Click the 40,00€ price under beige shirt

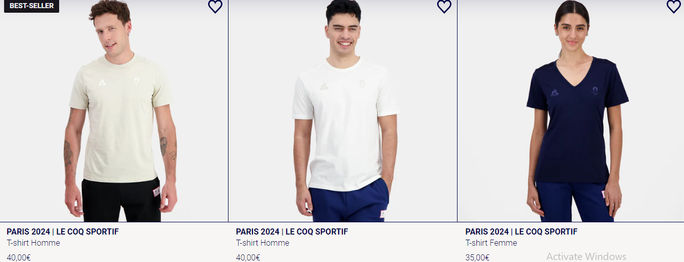pyautogui.click(x=19, y=257)
